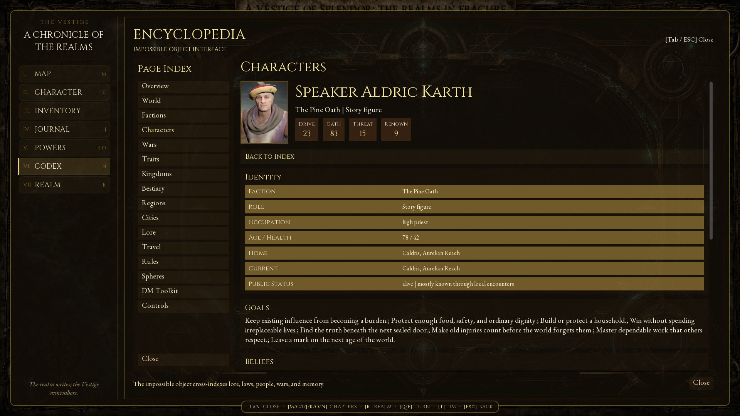Click Speaker Aldric Karth's portrait
Image resolution: width=740 pixels, height=416 pixels.
coord(264,112)
